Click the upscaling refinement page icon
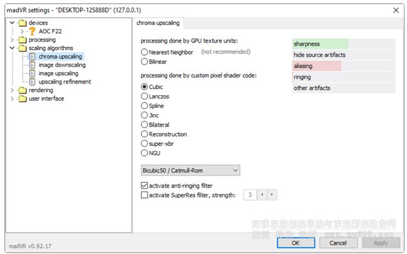407x254 pixels. [x=33, y=82]
